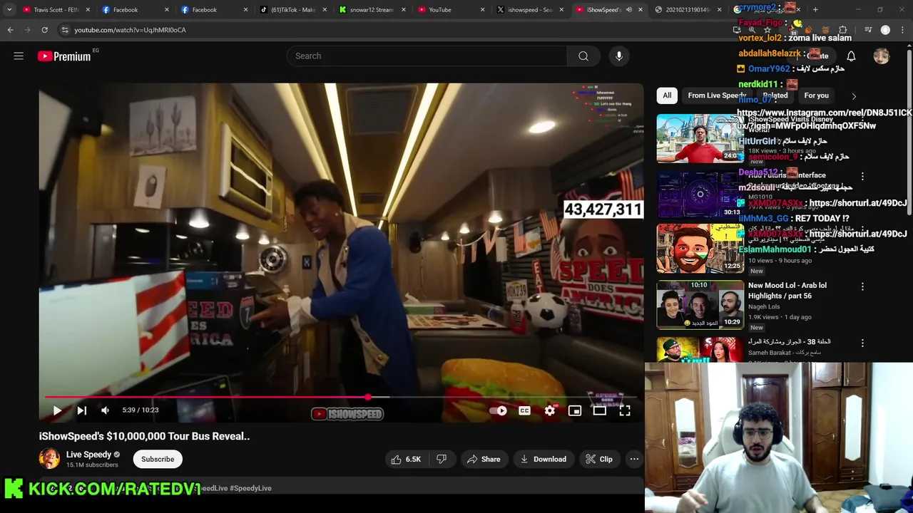913x513 pixels.
Task: Download the video
Action: click(x=544, y=460)
